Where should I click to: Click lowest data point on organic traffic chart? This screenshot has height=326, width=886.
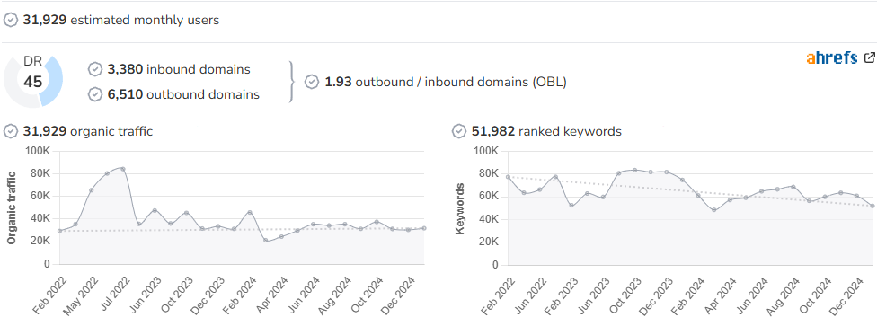(266, 241)
